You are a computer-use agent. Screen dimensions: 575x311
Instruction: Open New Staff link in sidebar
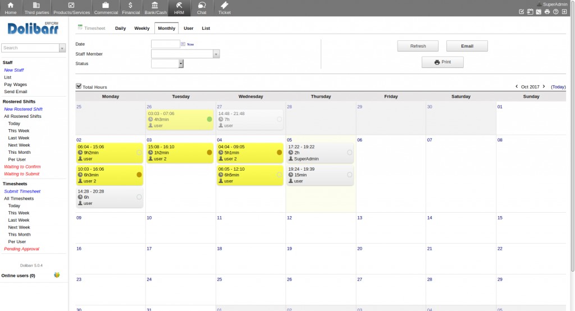coord(14,70)
